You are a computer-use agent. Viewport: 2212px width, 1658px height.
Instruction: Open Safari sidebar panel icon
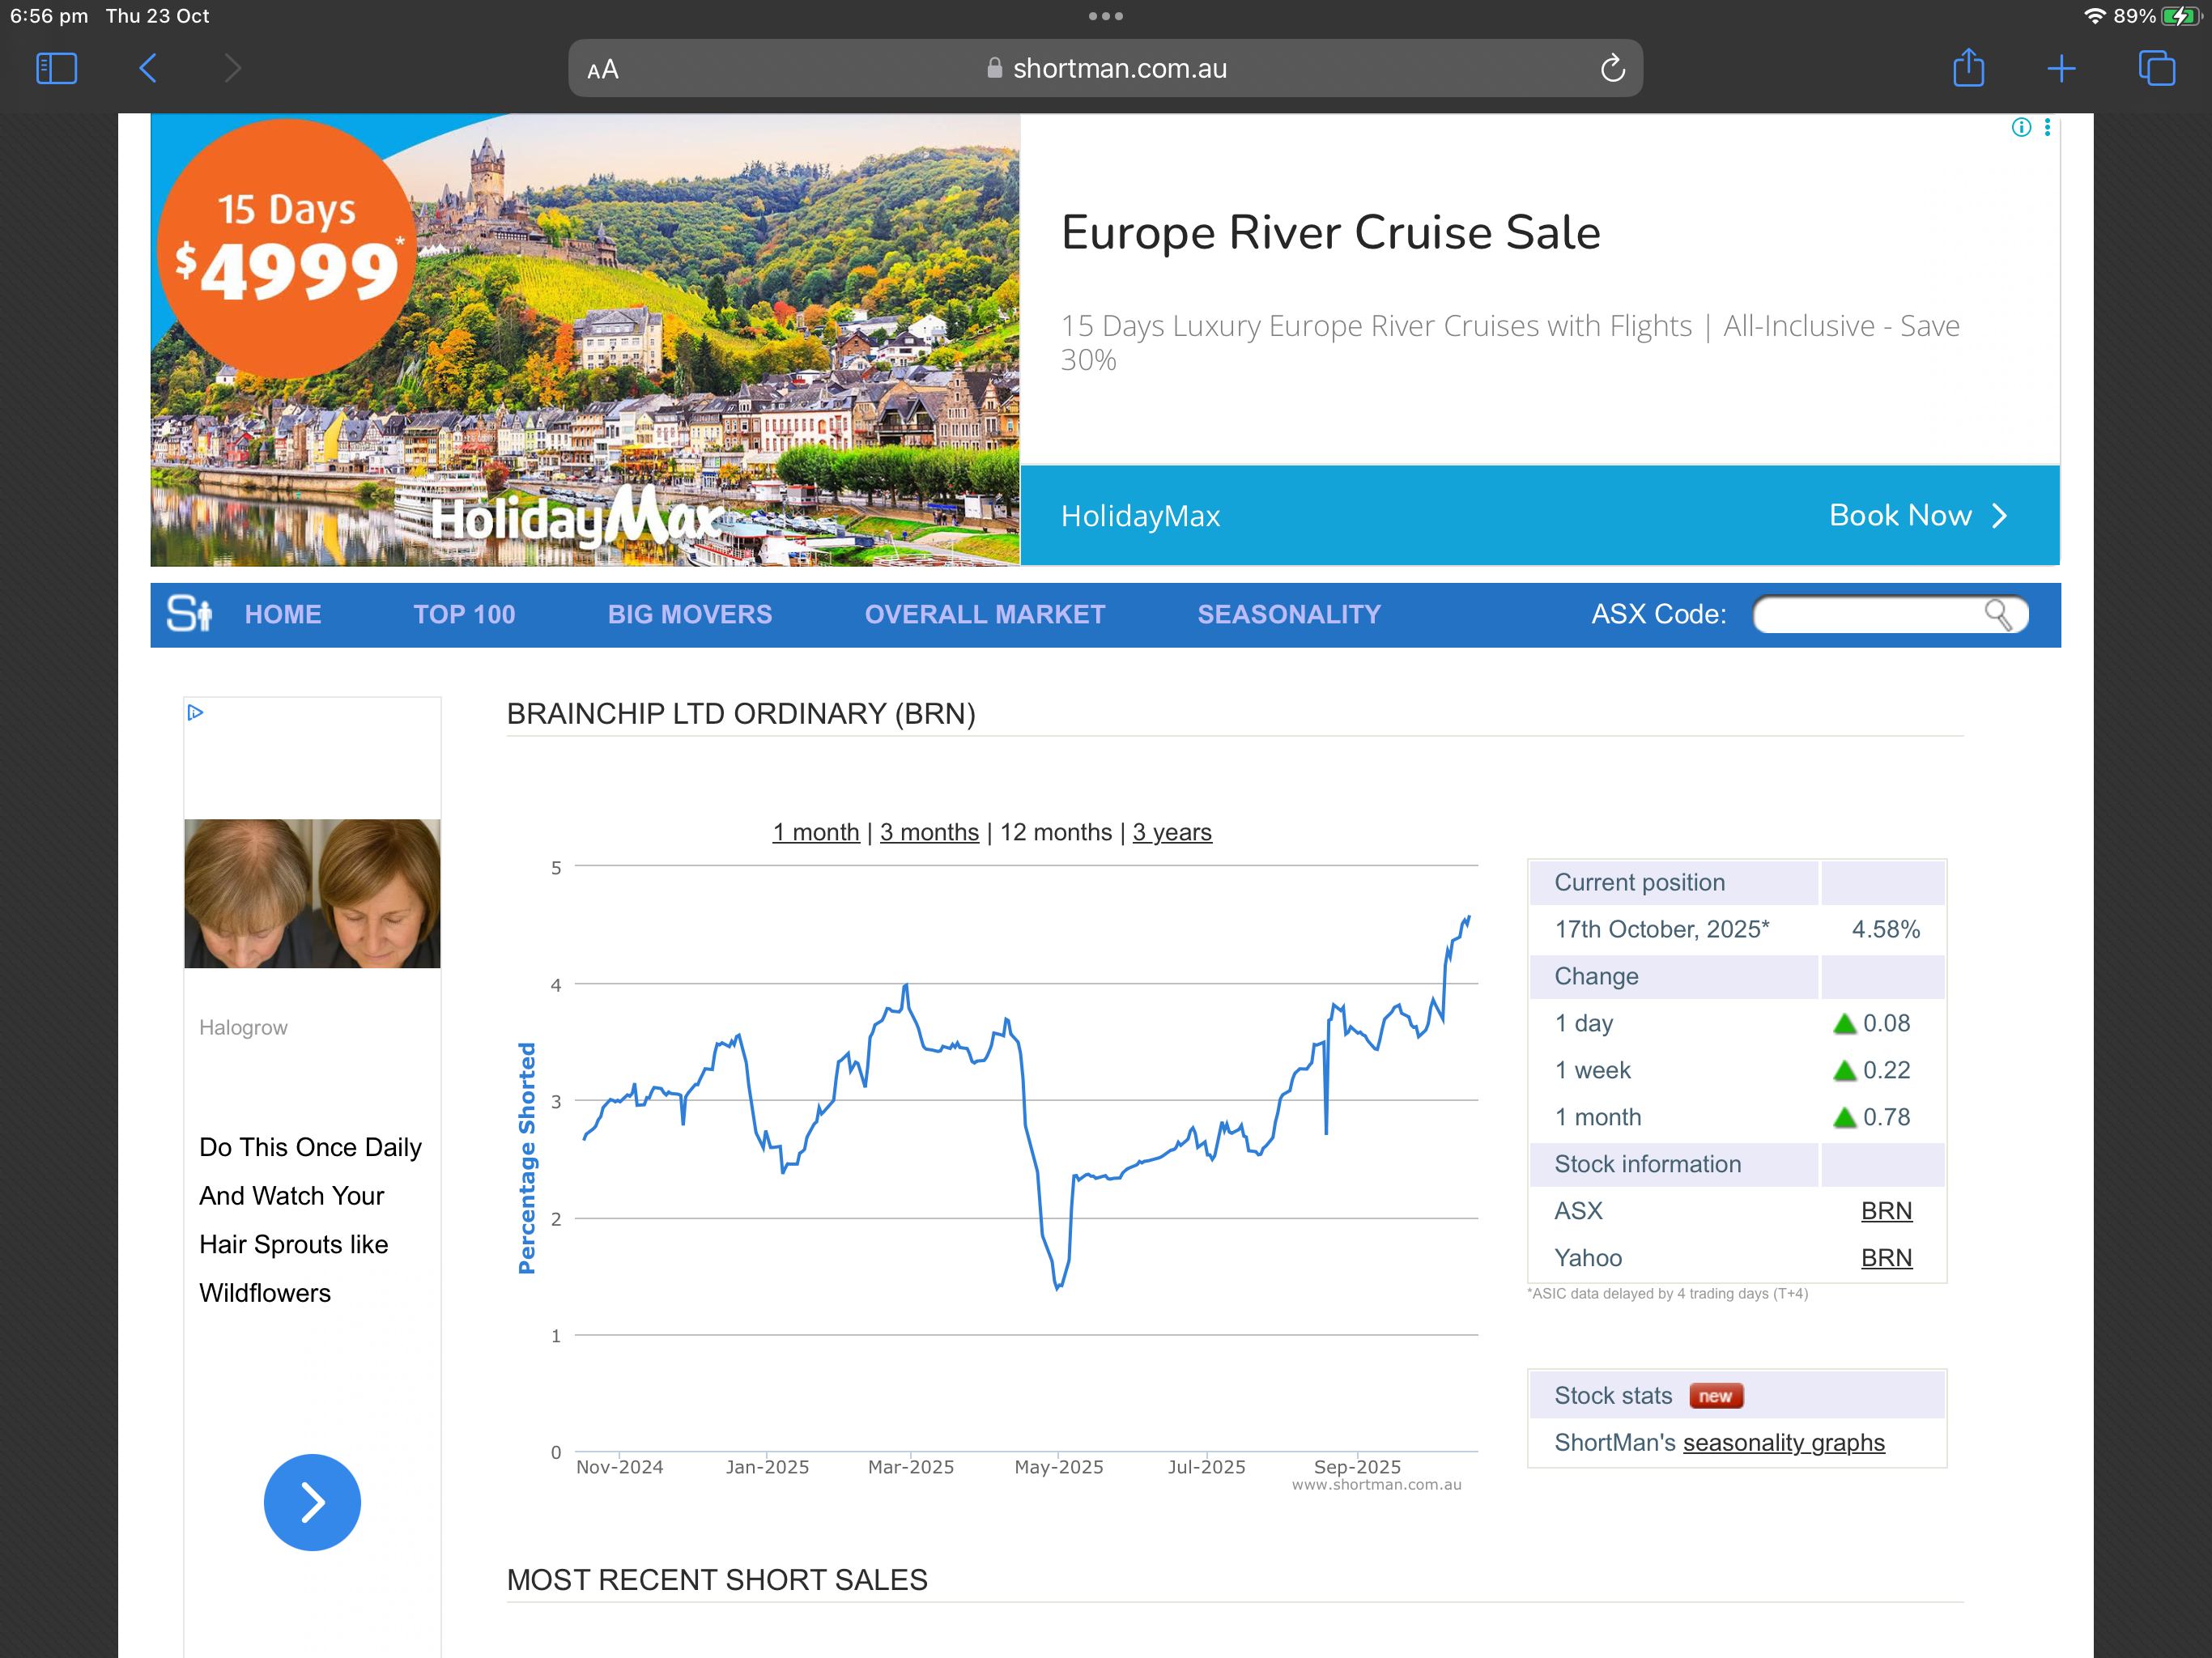click(56, 68)
